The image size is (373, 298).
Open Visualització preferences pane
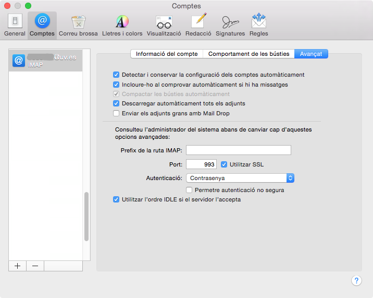(x=164, y=25)
